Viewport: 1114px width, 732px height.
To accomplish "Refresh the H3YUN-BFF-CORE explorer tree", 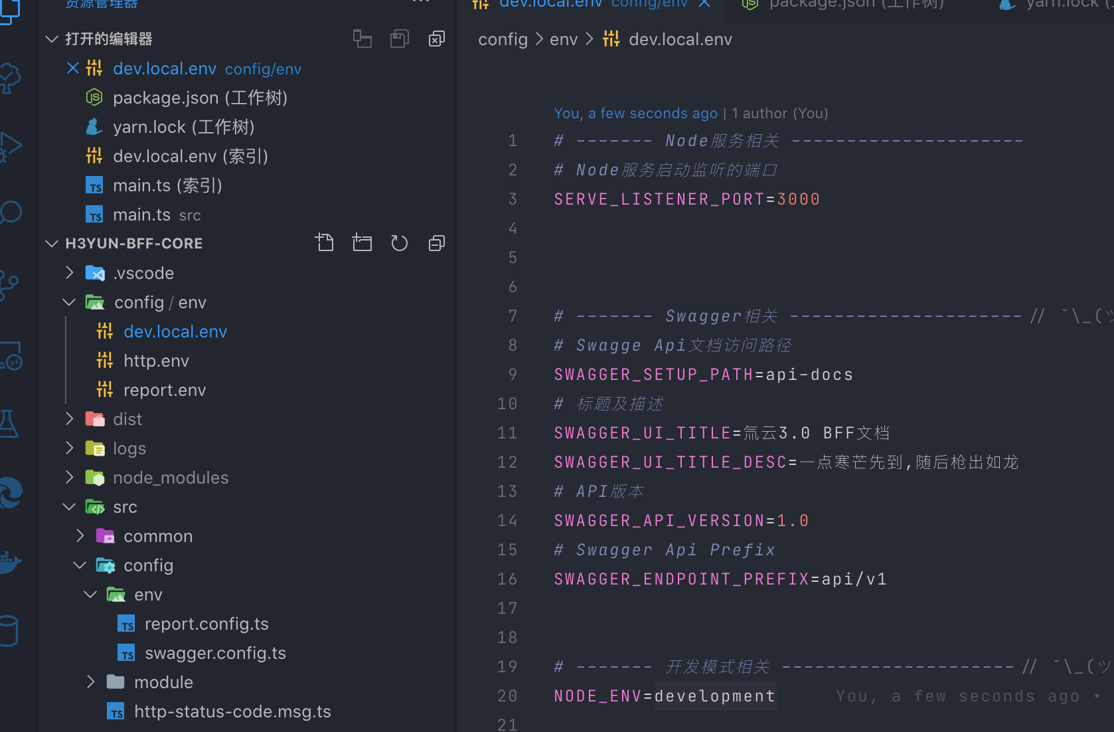I will pyautogui.click(x=399, y=243).
